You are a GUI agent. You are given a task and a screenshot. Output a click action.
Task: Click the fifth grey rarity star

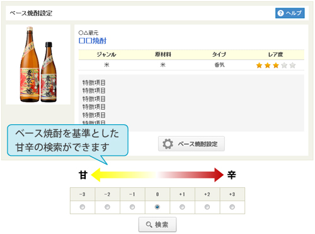tap(292, 66)
